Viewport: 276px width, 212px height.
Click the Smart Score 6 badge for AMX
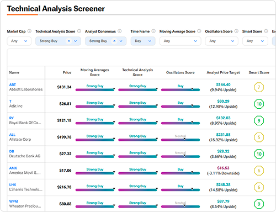[x=259, y=171]
